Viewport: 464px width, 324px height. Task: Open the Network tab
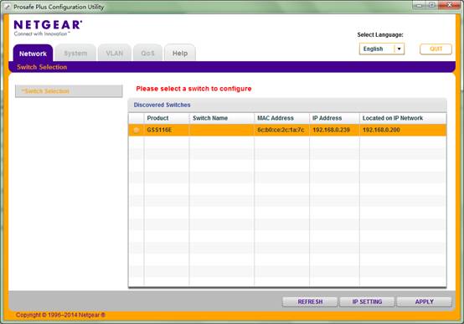click(x=33, y=54)
